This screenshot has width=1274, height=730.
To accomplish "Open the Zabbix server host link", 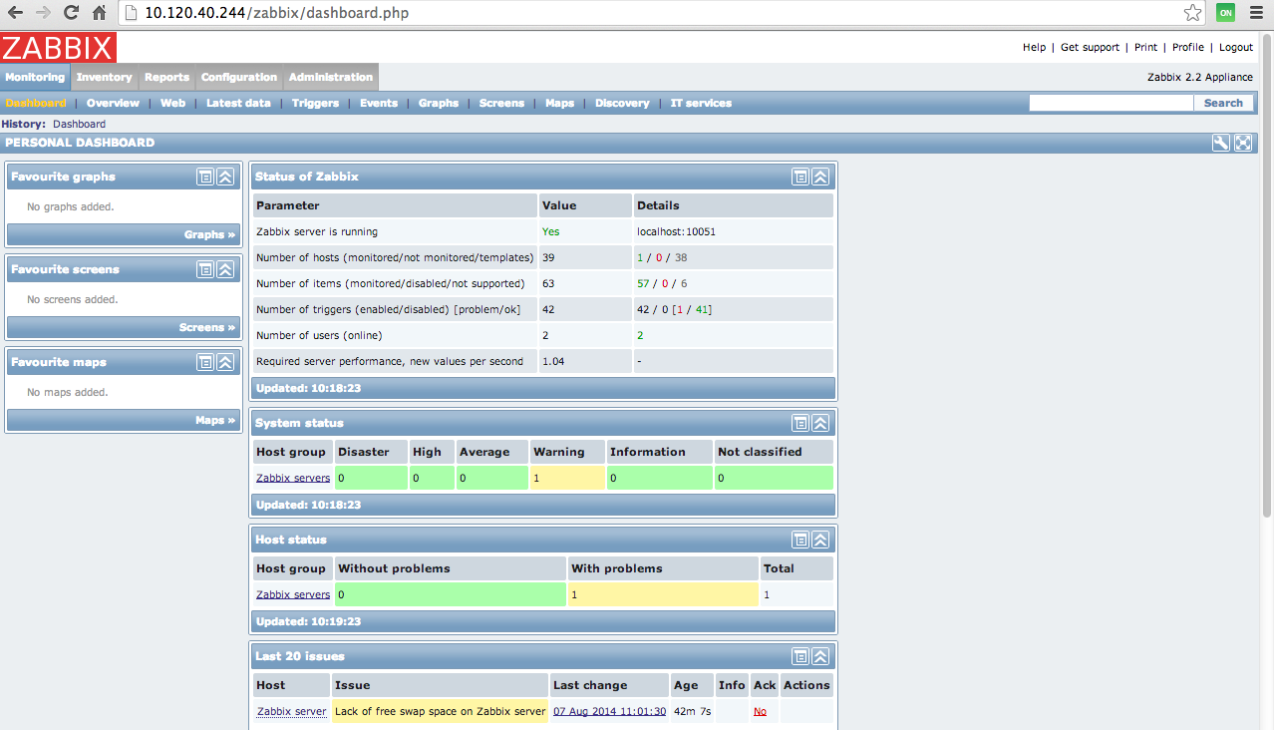I will pos(291,711).
